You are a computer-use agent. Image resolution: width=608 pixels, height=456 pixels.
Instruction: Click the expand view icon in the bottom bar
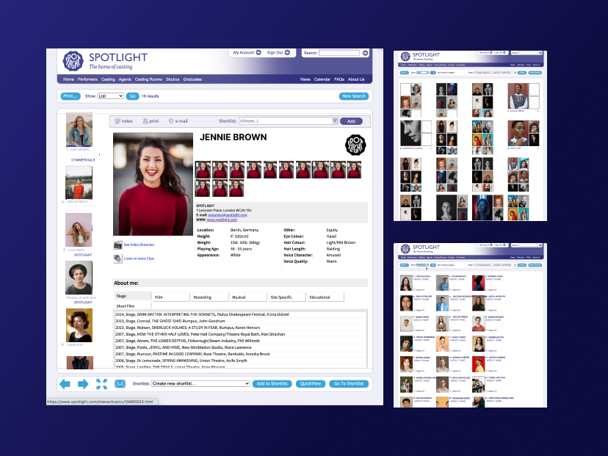(101, 383)
